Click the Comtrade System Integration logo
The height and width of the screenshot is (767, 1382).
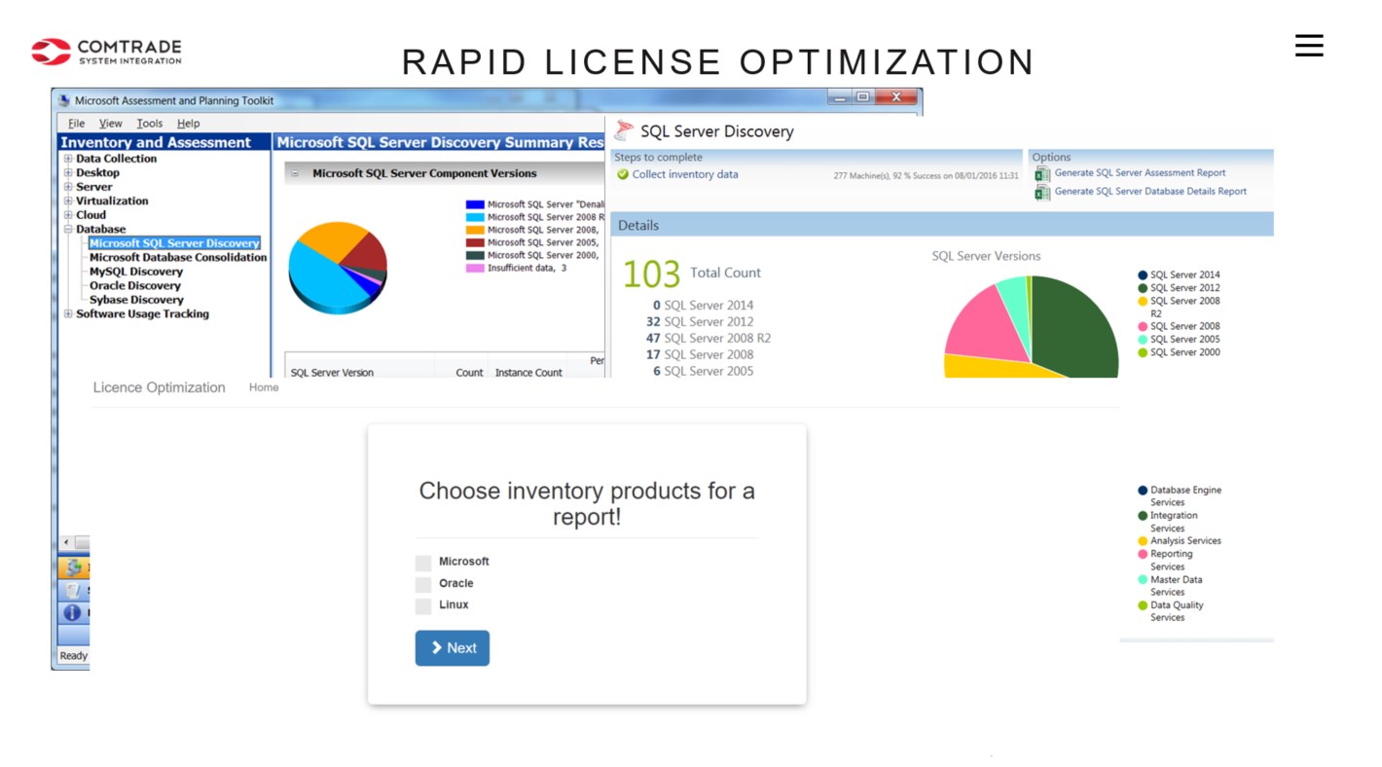tap(106, 52)
